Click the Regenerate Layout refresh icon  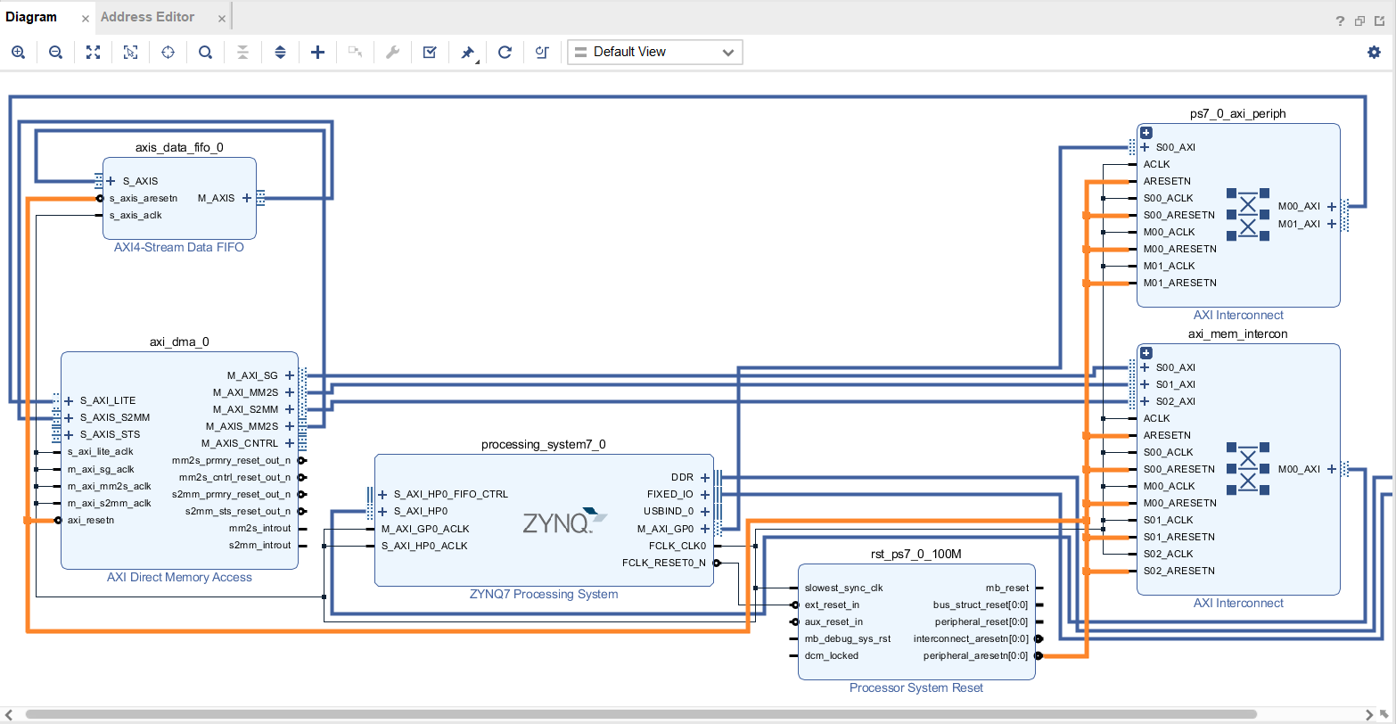[x=505, y=52]
